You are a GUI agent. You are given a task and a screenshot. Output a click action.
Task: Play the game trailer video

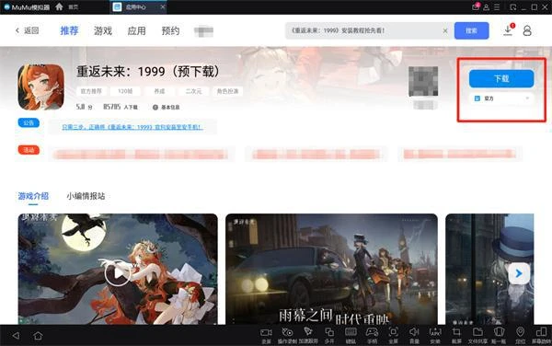coord(118,272)
